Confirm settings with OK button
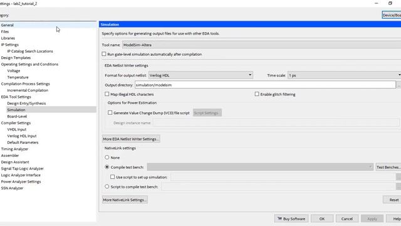The width and height of the screenshot is (401, 226). click(x=322, y=218)
